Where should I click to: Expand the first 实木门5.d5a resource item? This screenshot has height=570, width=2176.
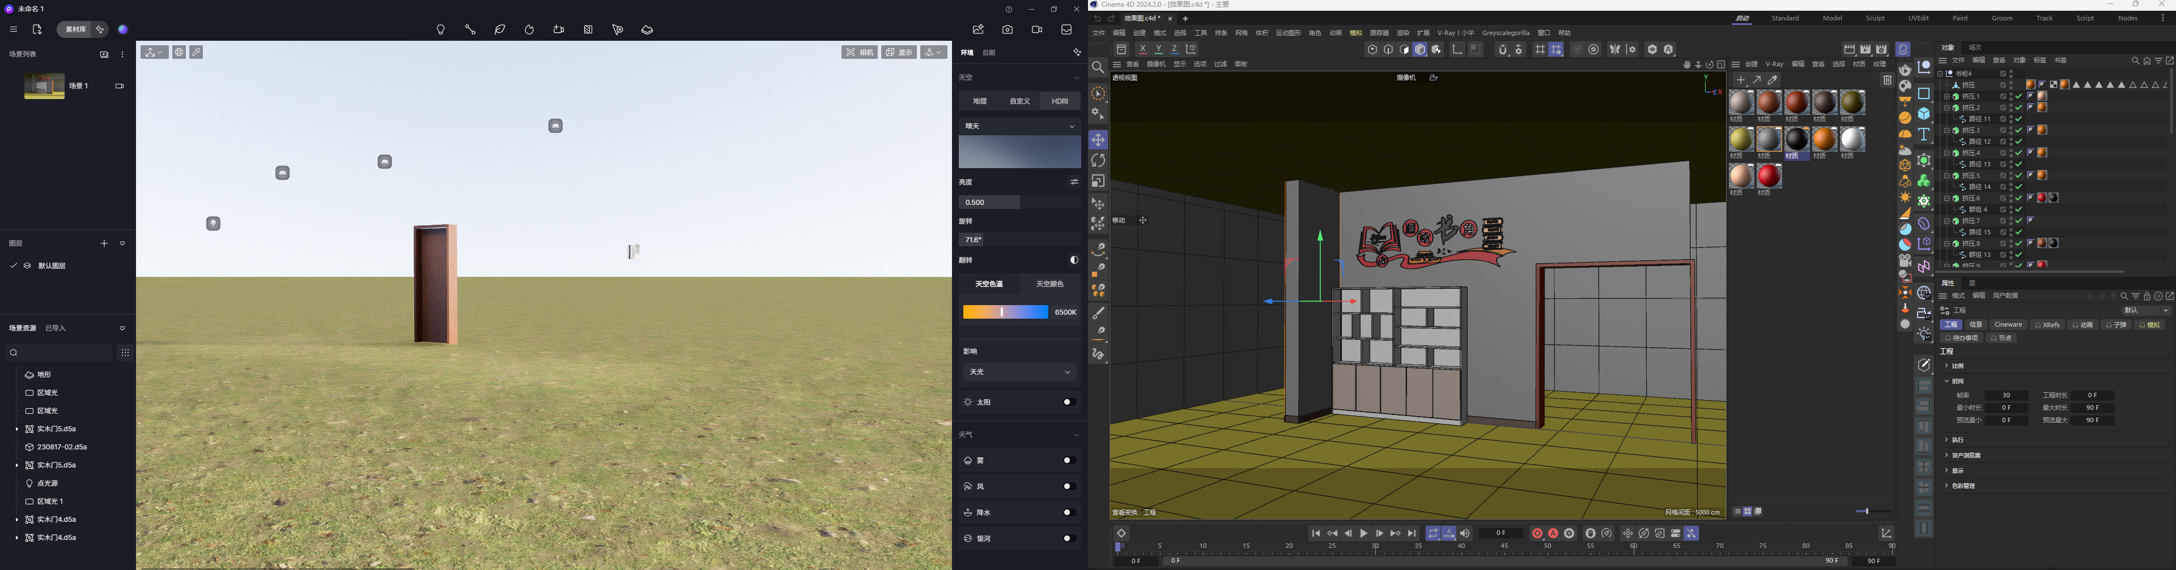pos(17,429)
